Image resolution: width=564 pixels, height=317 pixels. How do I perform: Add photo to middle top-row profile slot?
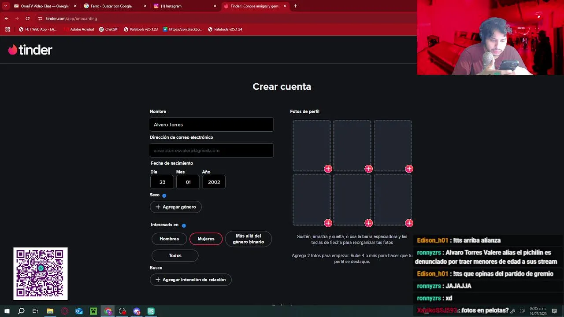click(x=368, y=169)
